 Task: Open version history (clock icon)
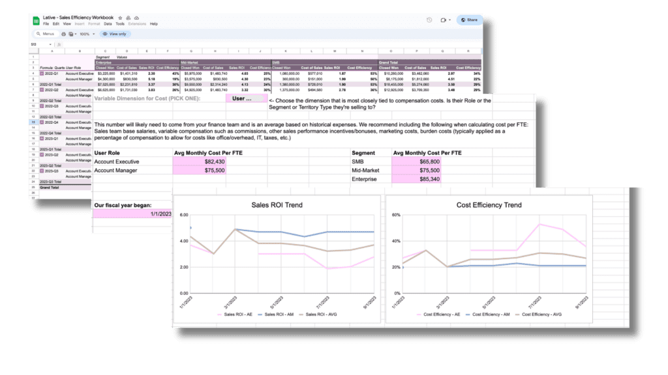[x=430, y=20]
